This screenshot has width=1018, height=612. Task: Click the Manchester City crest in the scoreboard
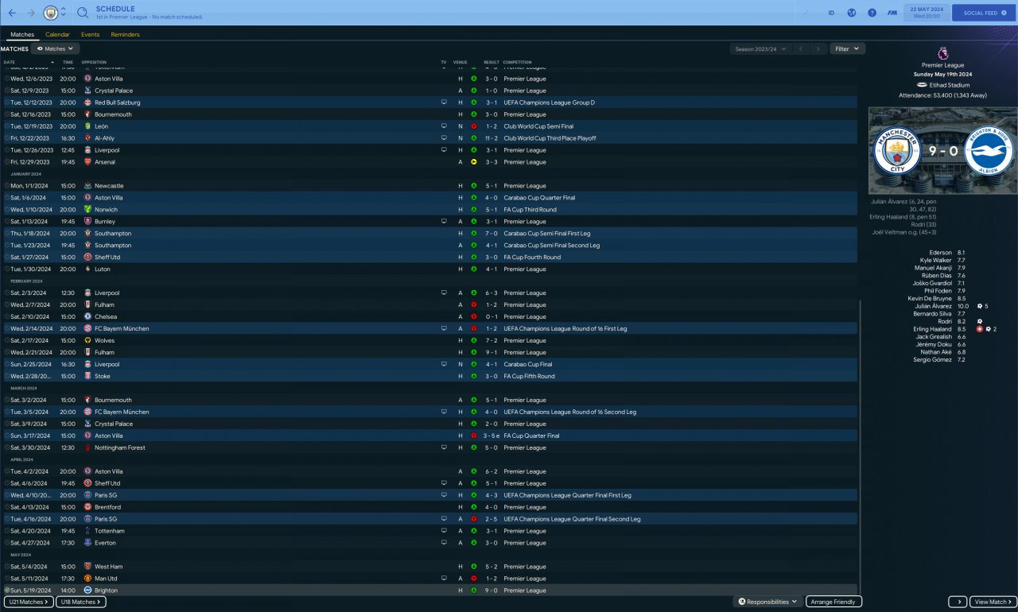(x=896, y=152)
